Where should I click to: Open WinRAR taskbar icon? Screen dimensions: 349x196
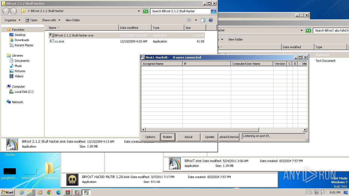(68, 192)
